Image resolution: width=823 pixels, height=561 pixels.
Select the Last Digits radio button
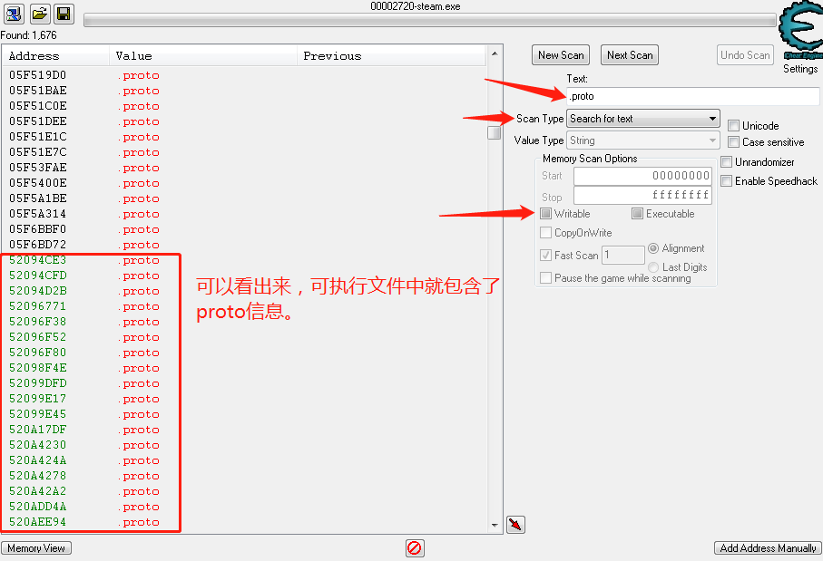coord(653,267)
